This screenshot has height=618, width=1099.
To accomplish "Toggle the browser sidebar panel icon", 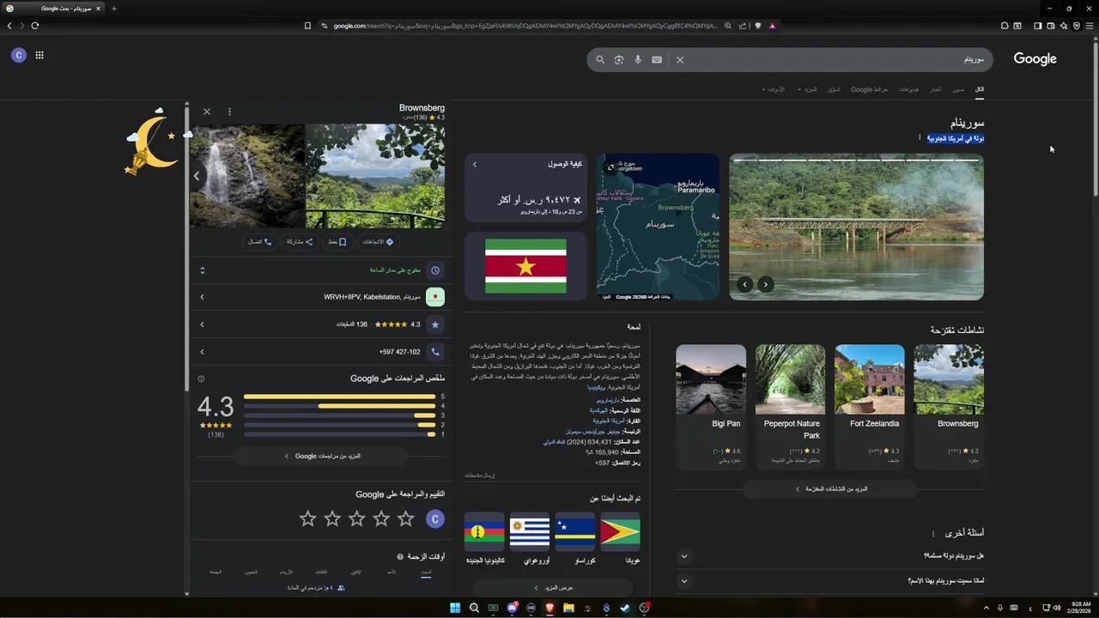I will (x=1037, y=26).
